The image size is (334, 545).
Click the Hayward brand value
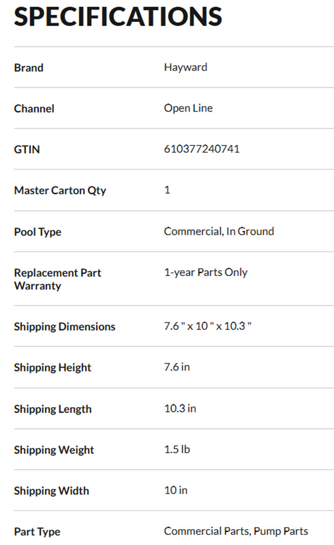click(186, 67)
